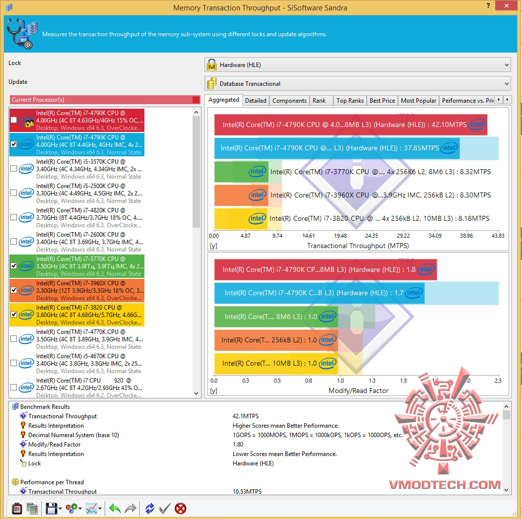
Task: Click the Sandra app icon in the title bar
Action: tap(9, 7)
